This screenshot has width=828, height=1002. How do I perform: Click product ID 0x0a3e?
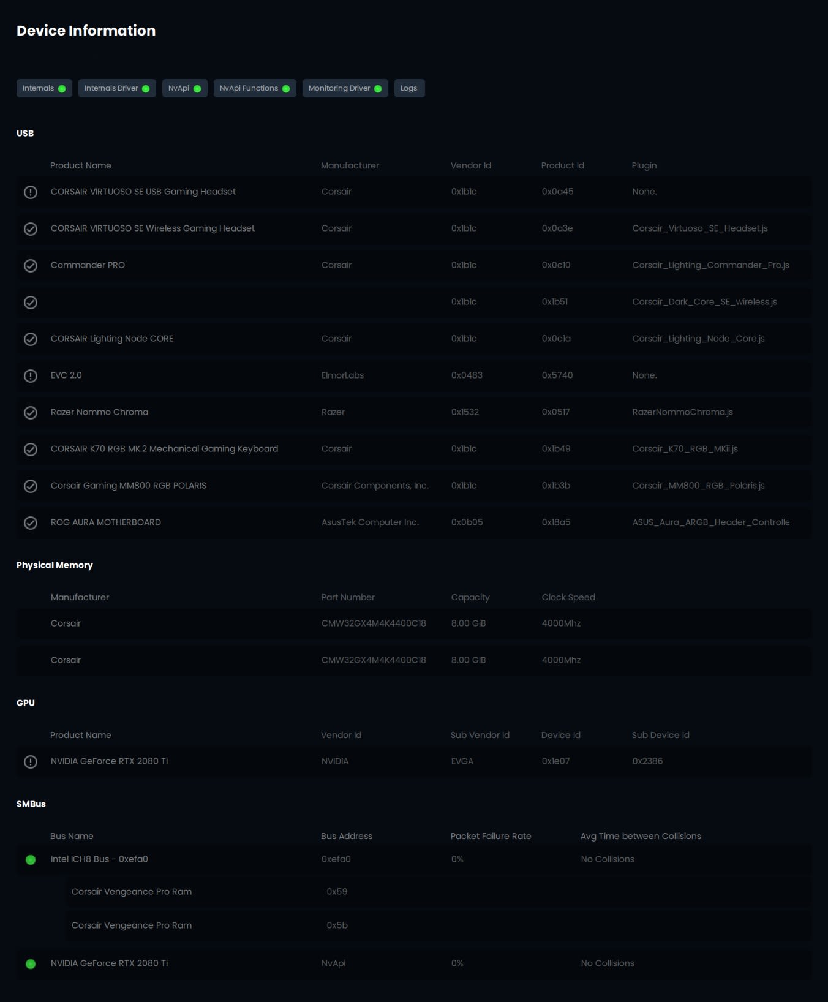coord(557,228)
